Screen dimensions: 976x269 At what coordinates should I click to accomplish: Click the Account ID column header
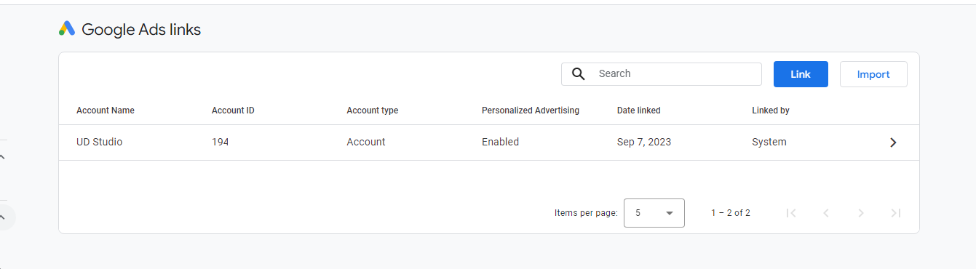coord(233,111)
